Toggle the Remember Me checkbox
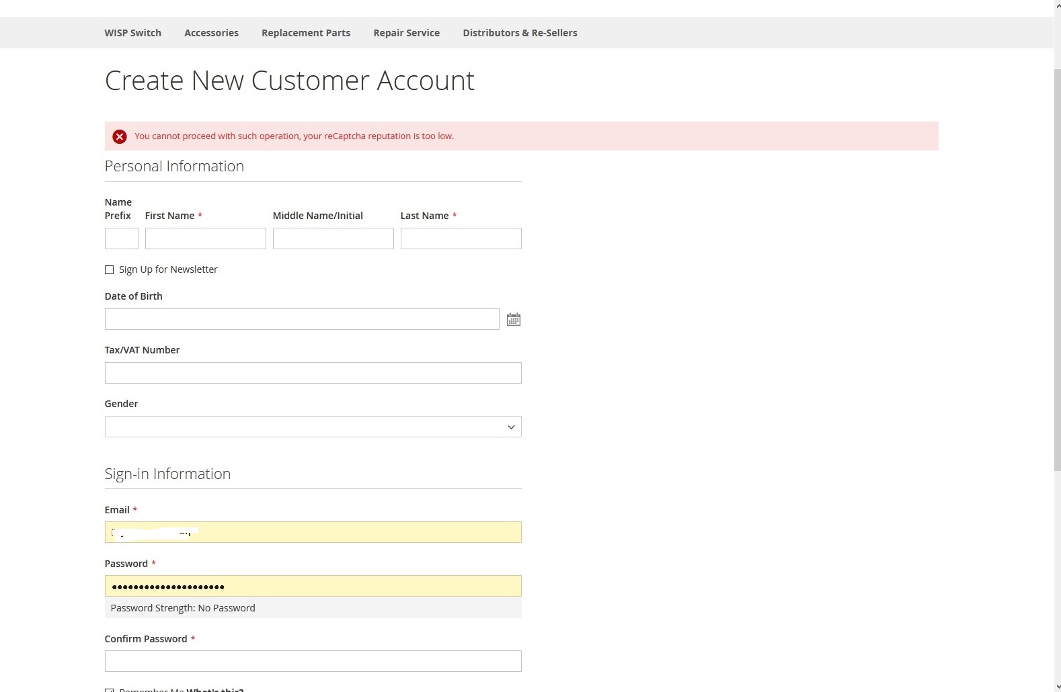This screenshot has width=1061, height=692. click(x=109, y=689)
